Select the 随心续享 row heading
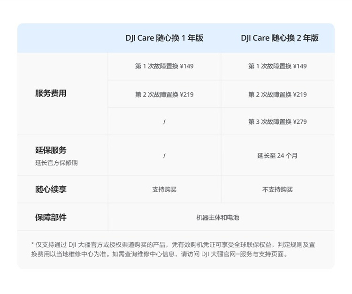 tap(51, 189)
